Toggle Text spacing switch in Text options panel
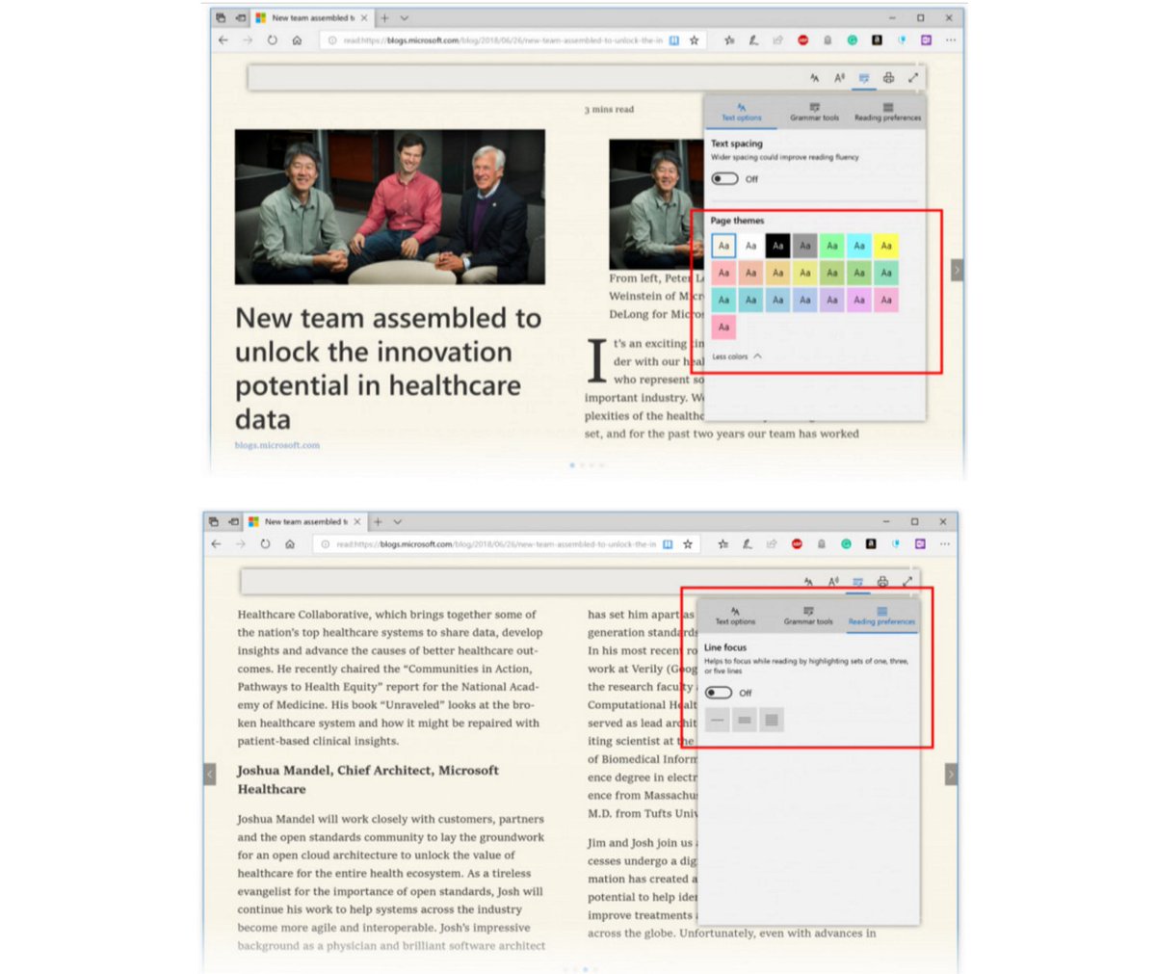 [x=724, y=178]
